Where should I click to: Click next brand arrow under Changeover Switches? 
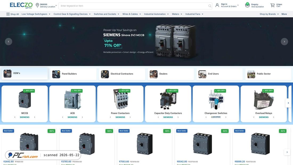226,117
